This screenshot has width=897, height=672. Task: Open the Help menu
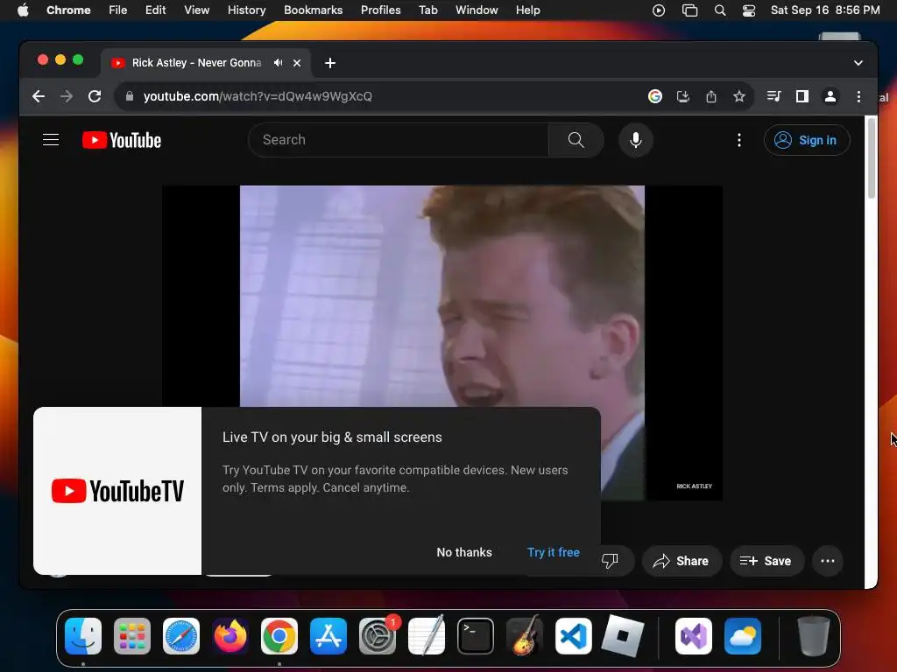(x=527, y=10)
